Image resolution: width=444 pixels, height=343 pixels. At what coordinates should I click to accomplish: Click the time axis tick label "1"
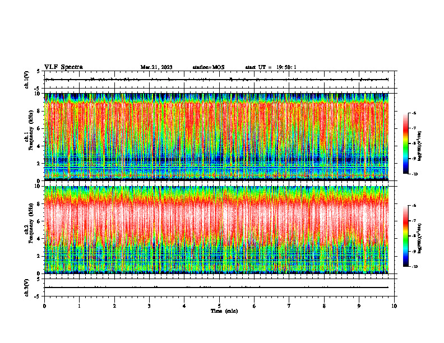[x=79, y=306]
